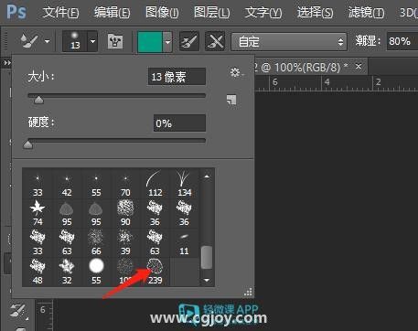Image resolution: width=418 pixels, height=331 pixels.
Task: Click the green brush load color swatch
Action: click(x=150, y=42)
